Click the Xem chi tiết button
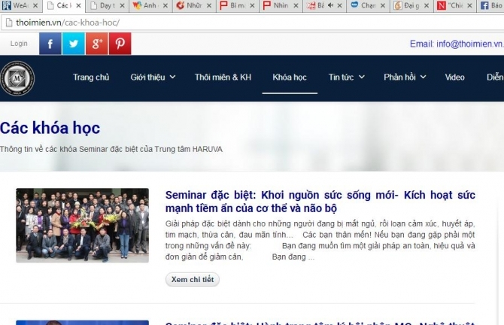 tap(193, 280)
